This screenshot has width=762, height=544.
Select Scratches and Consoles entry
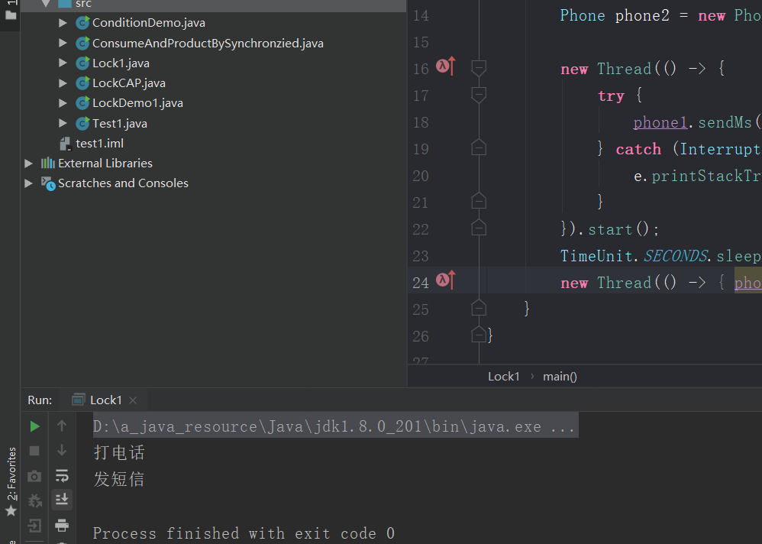[124, 183]
